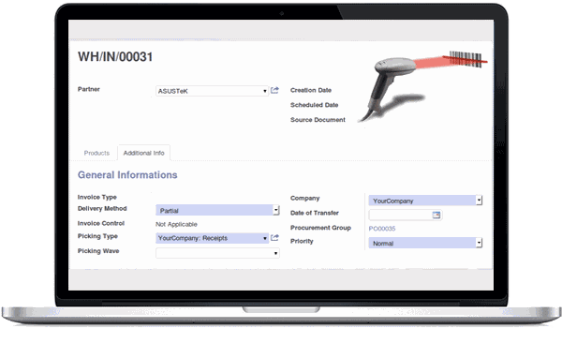Click the Scheduled Date label
The height and width of the screenshot is (343, 562).
[x=315, y=105]
